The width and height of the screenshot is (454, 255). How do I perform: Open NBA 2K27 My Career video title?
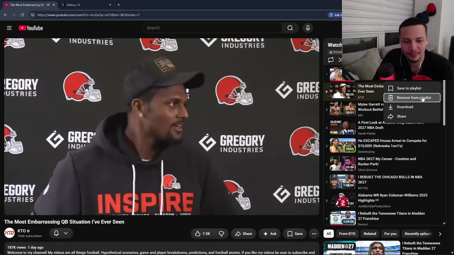(x=387, y=161)
